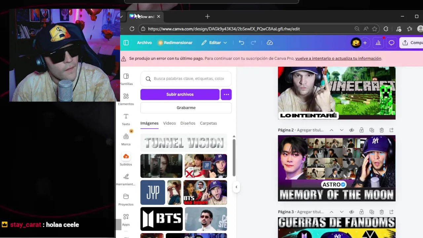Open the browser zoom magnifier icon

click(x=357, y=29)
